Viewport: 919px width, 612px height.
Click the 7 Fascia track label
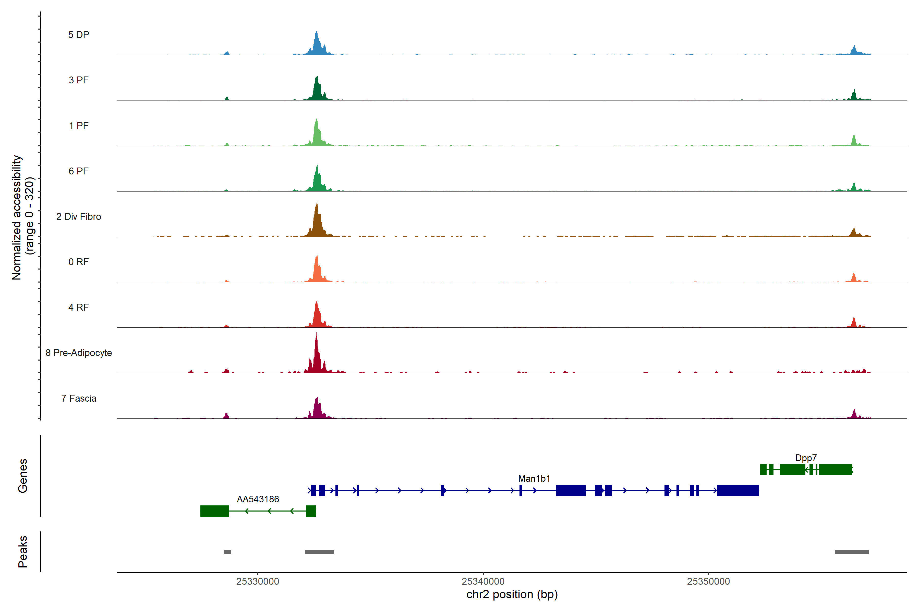(79, 398)
